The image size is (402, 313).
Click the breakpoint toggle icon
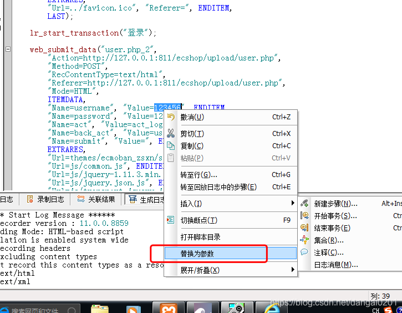[x=171, y=220]
